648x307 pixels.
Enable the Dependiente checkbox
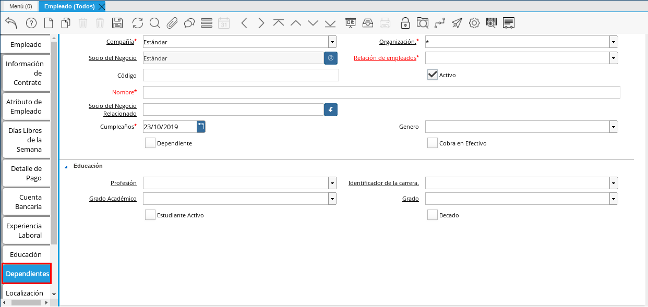(150, 143)
